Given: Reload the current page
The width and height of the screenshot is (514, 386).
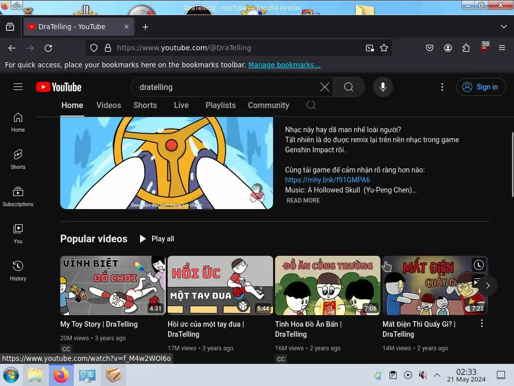Looking at the screenshot, I should pyautogui.click(x=48, y=48).
